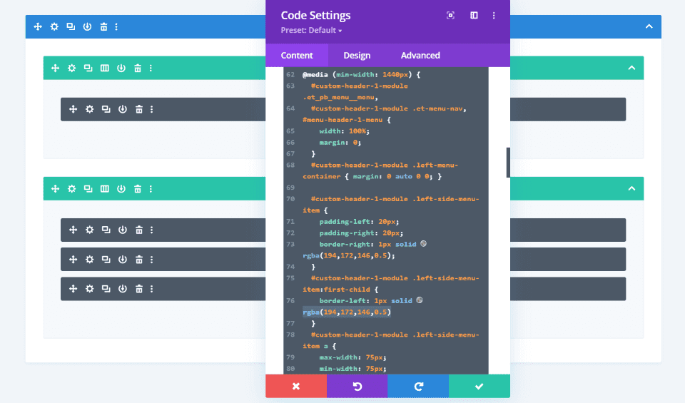Duplicate the section from the blue bar

tap(71, 26)
